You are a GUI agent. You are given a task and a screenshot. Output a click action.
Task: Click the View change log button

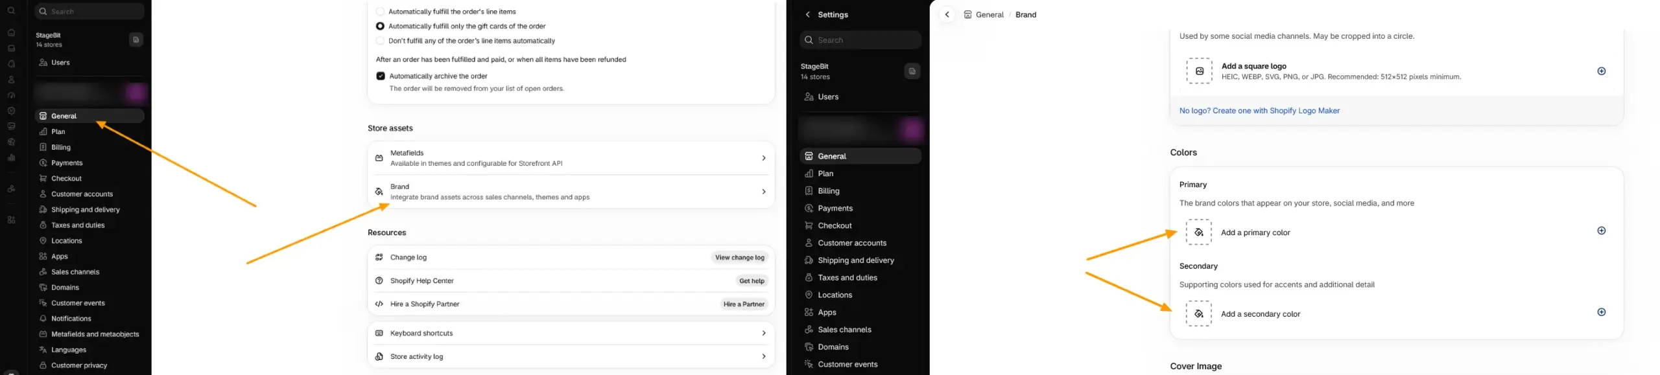[739, 257]
